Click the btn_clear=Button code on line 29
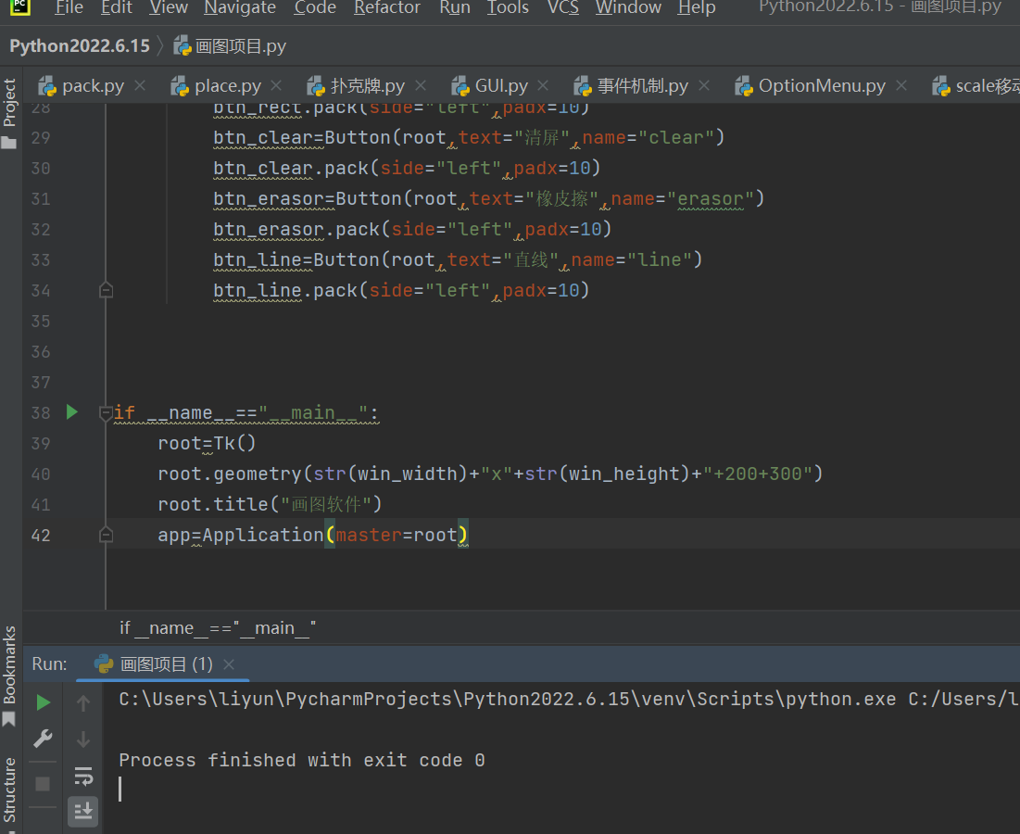 (x=469, y=138)
